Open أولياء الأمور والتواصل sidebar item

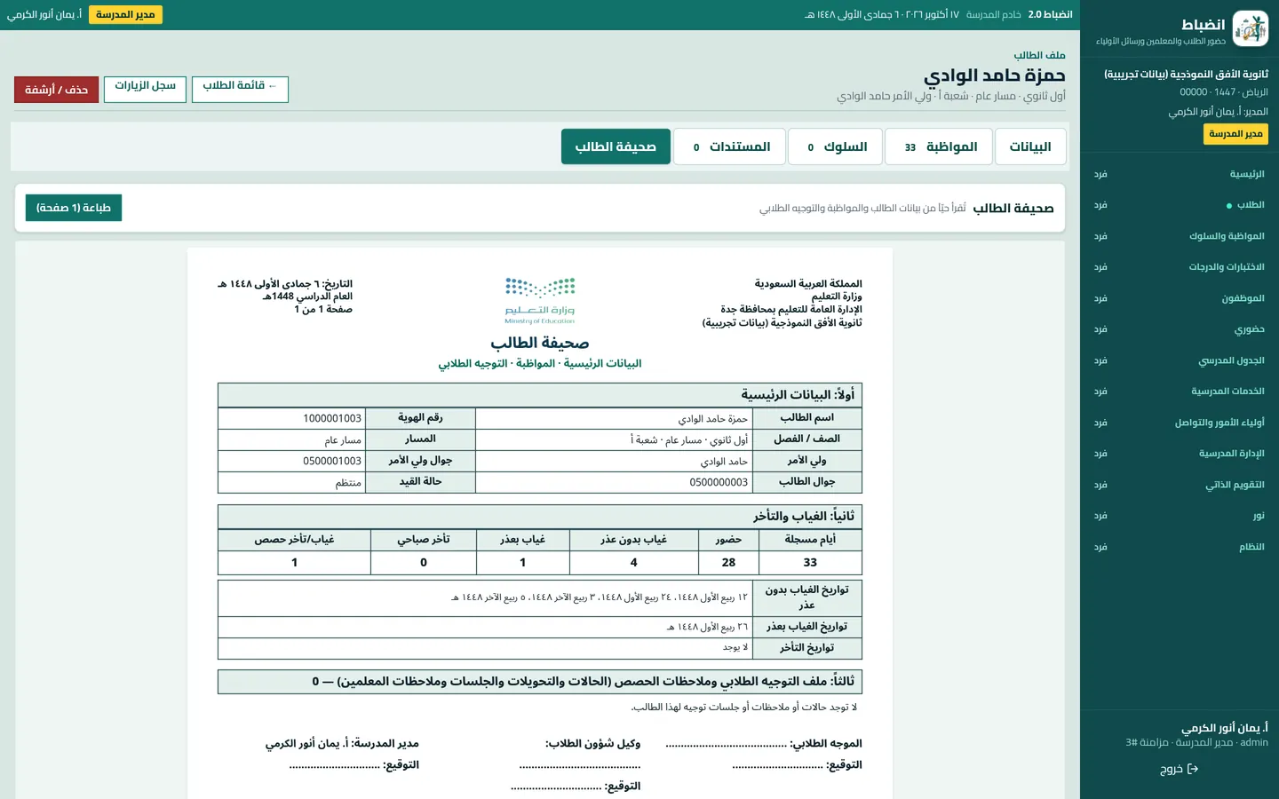(x=1219, y=423)
